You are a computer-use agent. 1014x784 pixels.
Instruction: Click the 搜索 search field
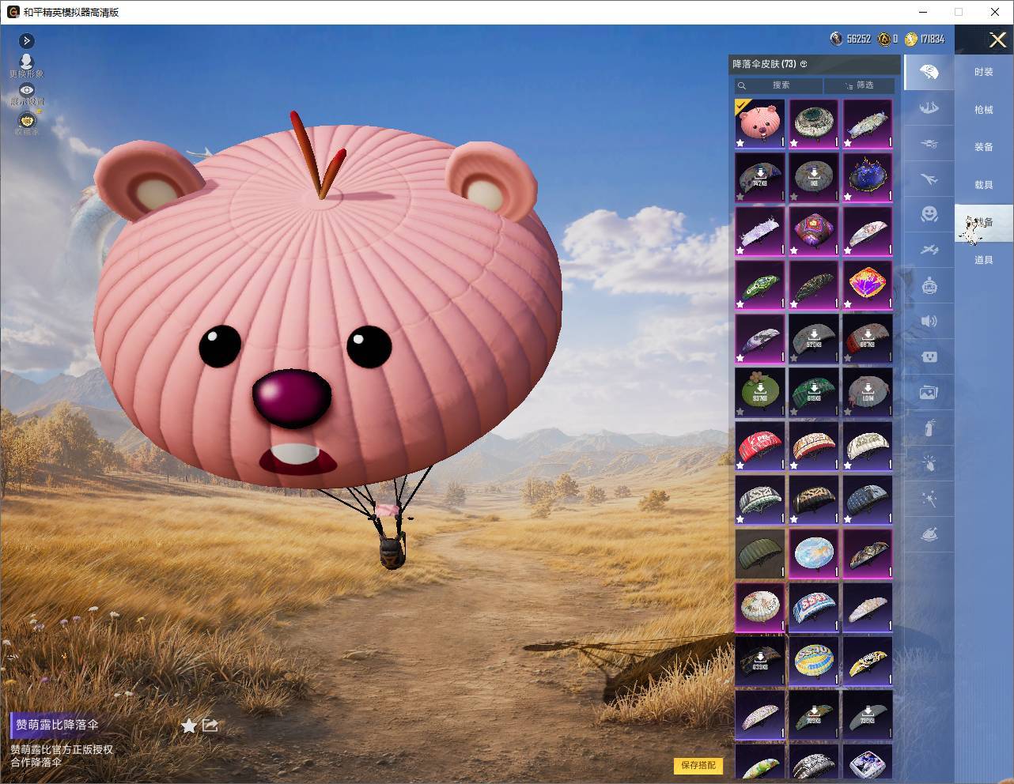(778, 85)
